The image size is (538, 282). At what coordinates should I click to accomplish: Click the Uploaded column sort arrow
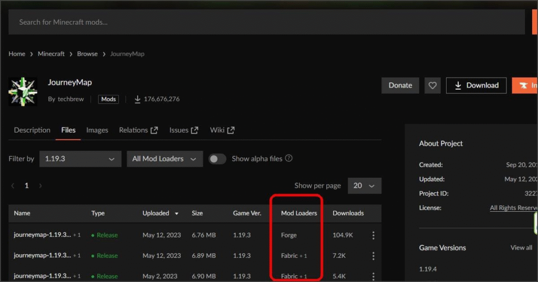(177, 213)
